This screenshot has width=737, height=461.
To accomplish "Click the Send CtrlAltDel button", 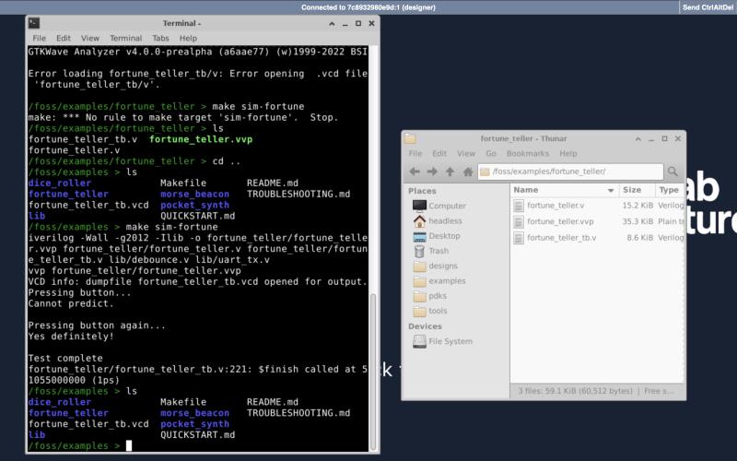I will pos(707,6).
